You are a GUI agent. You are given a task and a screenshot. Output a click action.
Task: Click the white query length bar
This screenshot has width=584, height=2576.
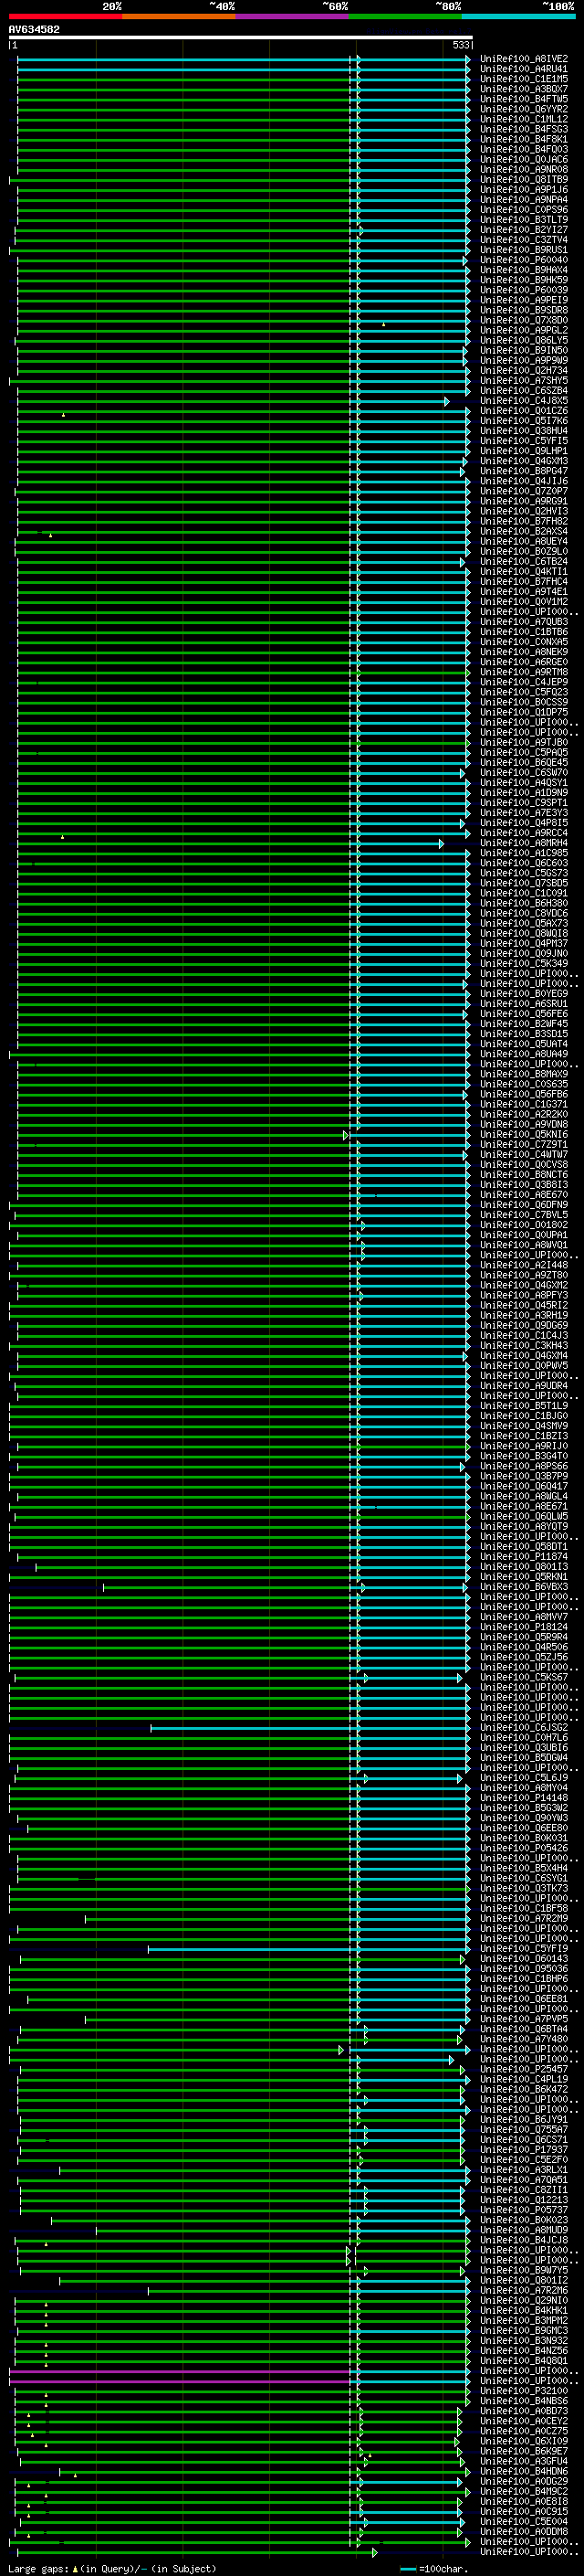tap(241, 37)
